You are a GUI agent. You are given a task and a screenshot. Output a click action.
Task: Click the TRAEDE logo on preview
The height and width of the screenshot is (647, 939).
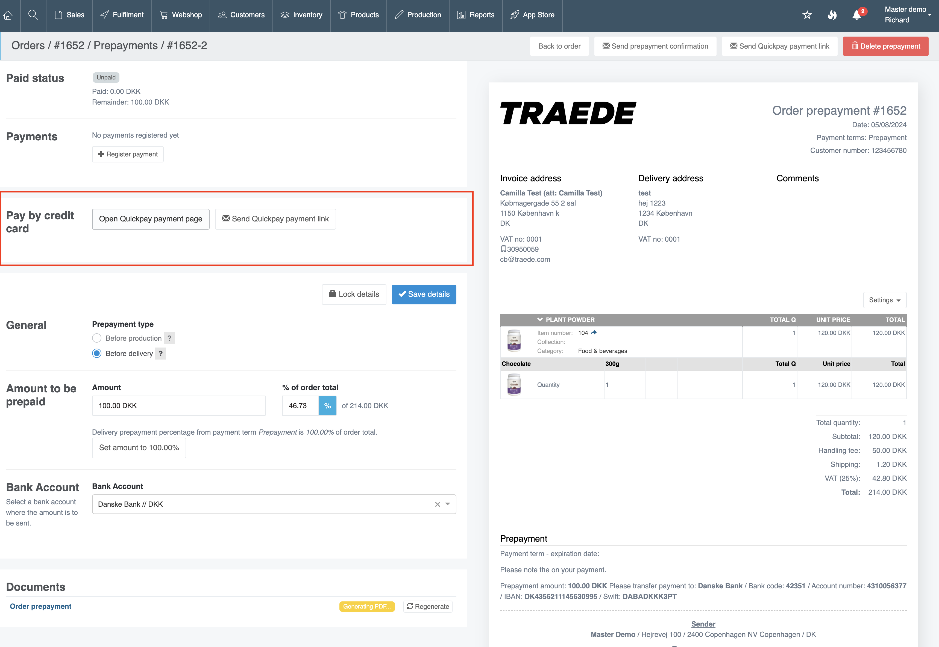tap(568, 113)
